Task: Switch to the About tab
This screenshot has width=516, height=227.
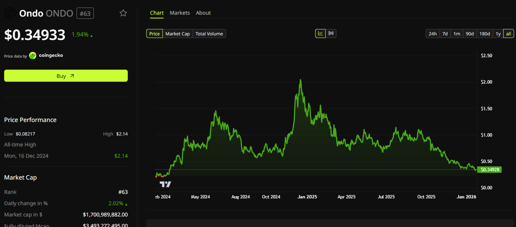Action: tap(203, 12)
